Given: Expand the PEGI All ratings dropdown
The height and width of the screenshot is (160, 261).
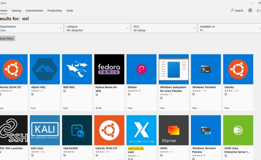Looking at the screenshot, I should [164, 28].
